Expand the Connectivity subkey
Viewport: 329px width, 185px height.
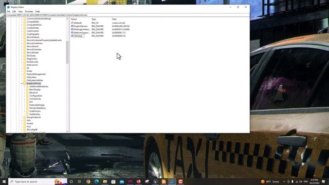coord(25,99)
